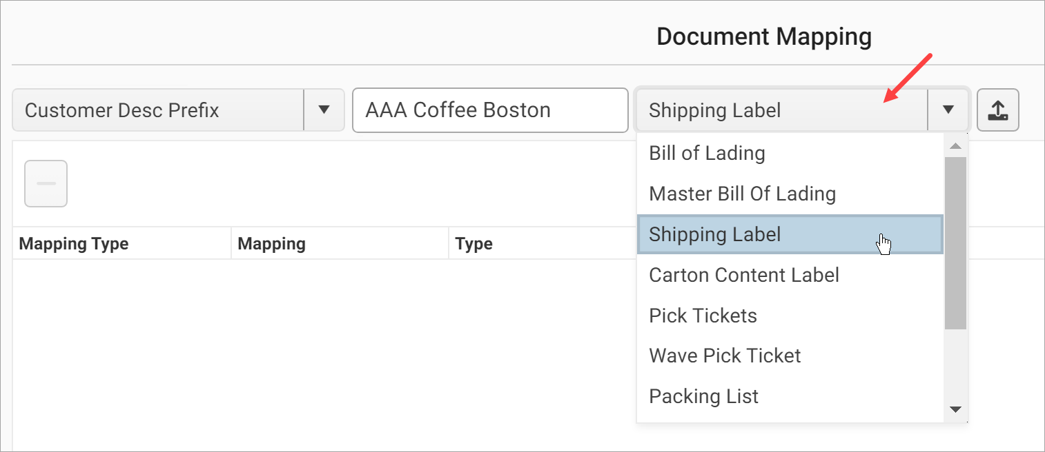Collapse the document type dropdown arrow
Image resolution: width=1045 pixels, height=452 pixels.
pyautogui.click(x=949, y=110)
